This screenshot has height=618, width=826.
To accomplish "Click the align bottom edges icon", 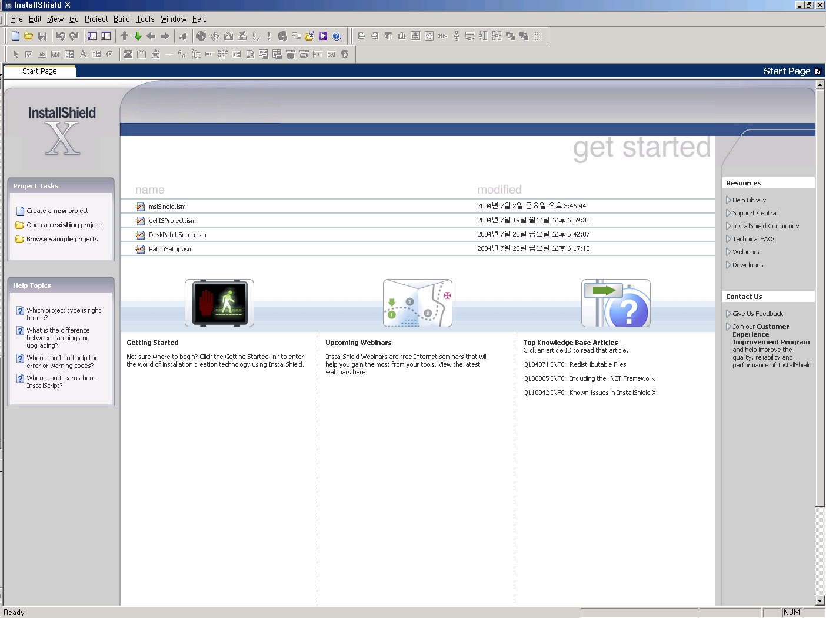I will [x=402, y=36].
